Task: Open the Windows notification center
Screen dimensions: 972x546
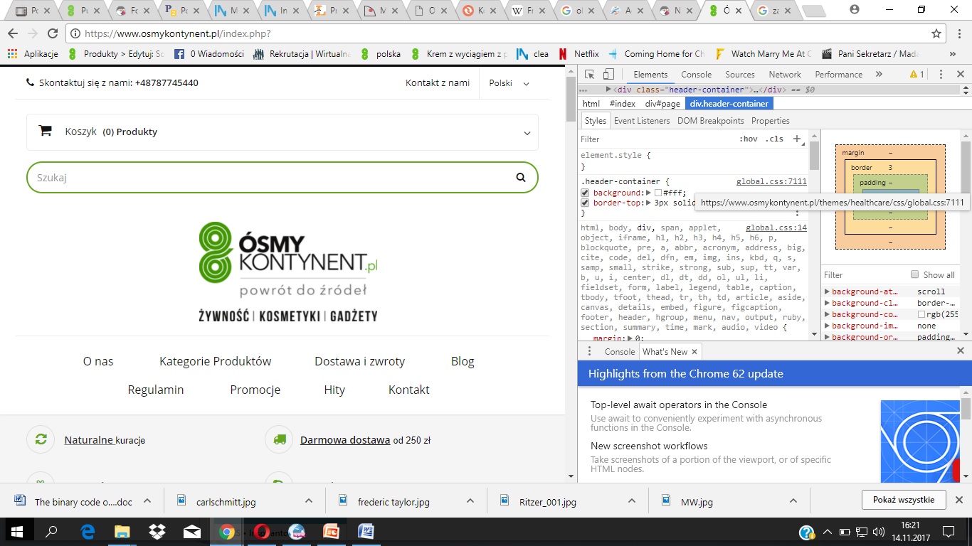Action: 949,532
